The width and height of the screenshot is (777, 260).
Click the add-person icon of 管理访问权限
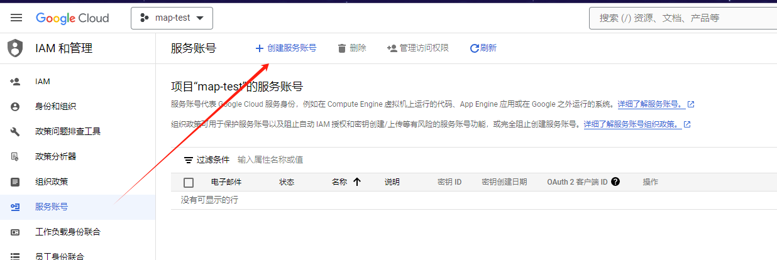coord(392,48)
